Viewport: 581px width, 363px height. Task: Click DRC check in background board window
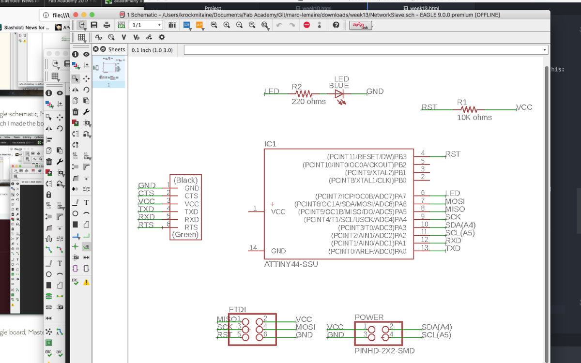click(x=60, y=355)
